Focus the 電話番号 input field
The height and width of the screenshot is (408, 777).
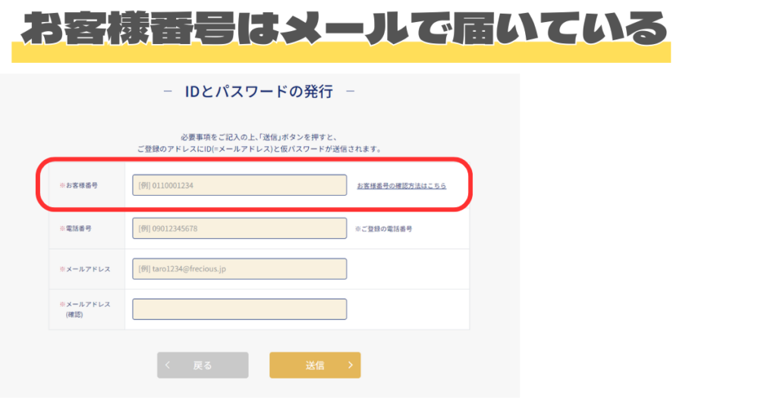click(239, 228)
